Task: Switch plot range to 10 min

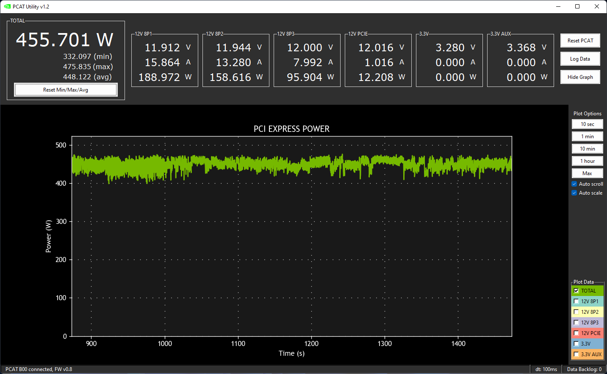Action: [x=587, y=149]
